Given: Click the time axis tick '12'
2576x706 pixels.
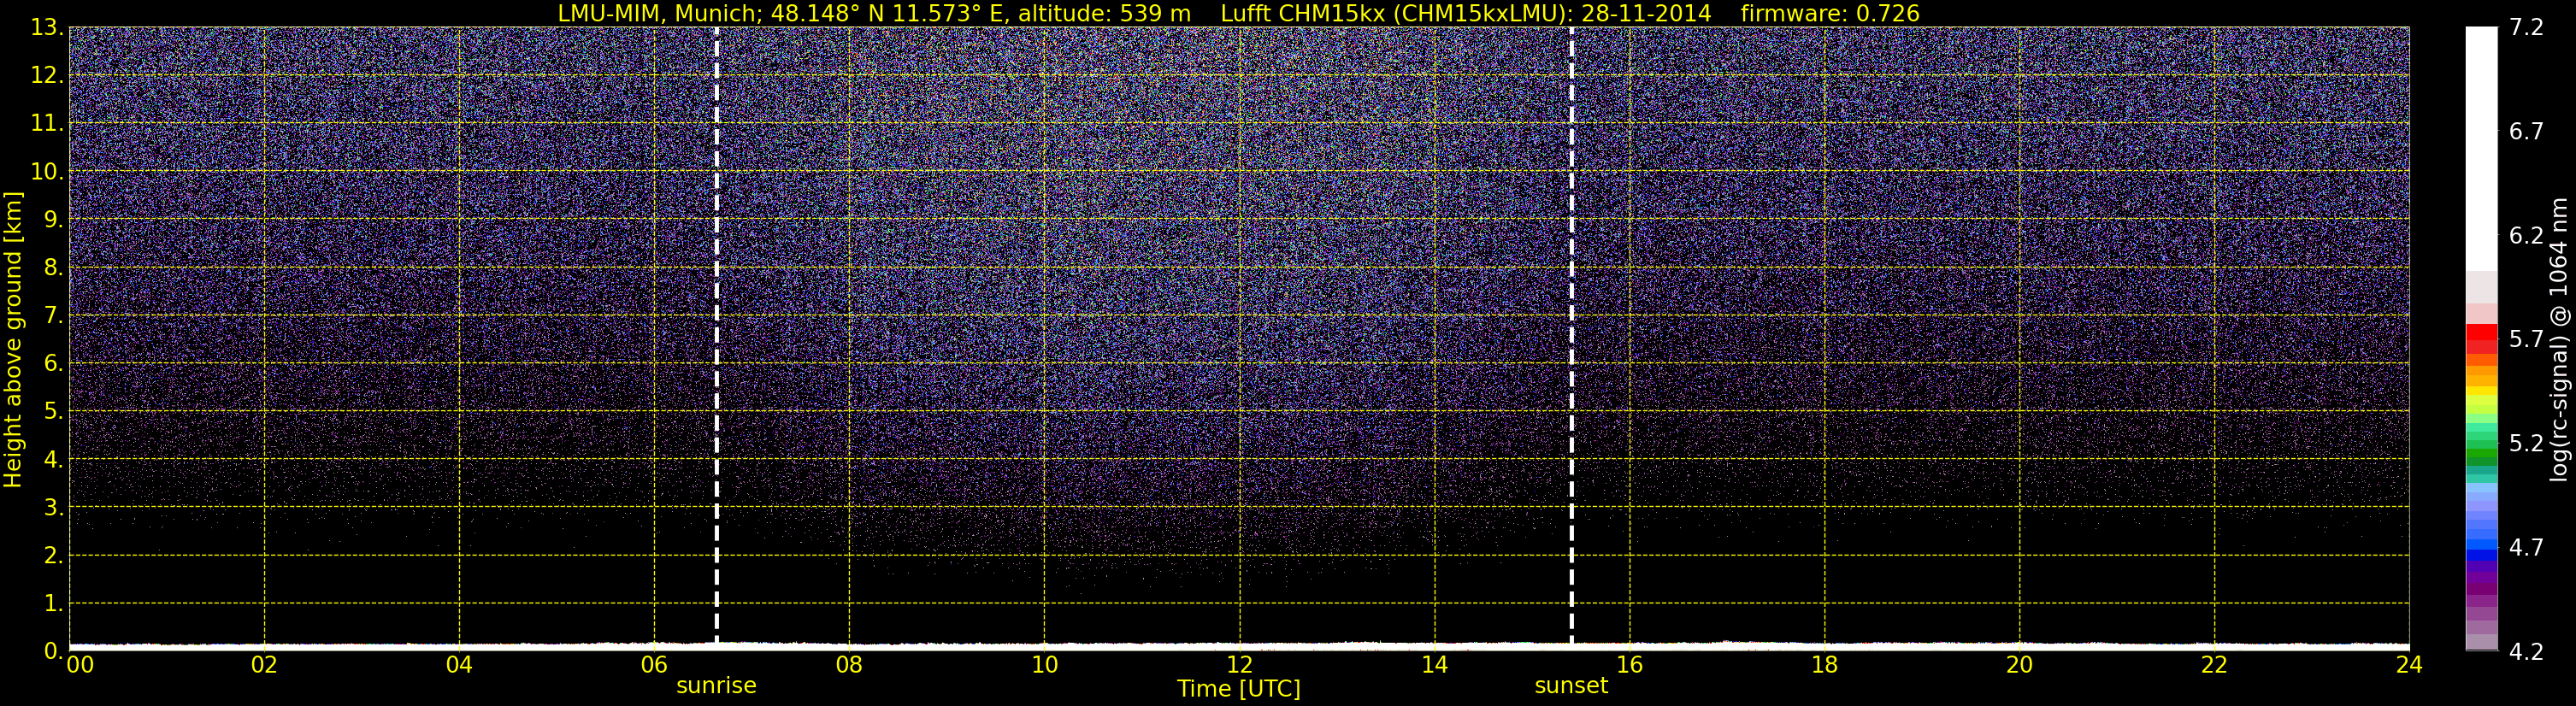Looking at the screenshot, I should pos(1239,665).
